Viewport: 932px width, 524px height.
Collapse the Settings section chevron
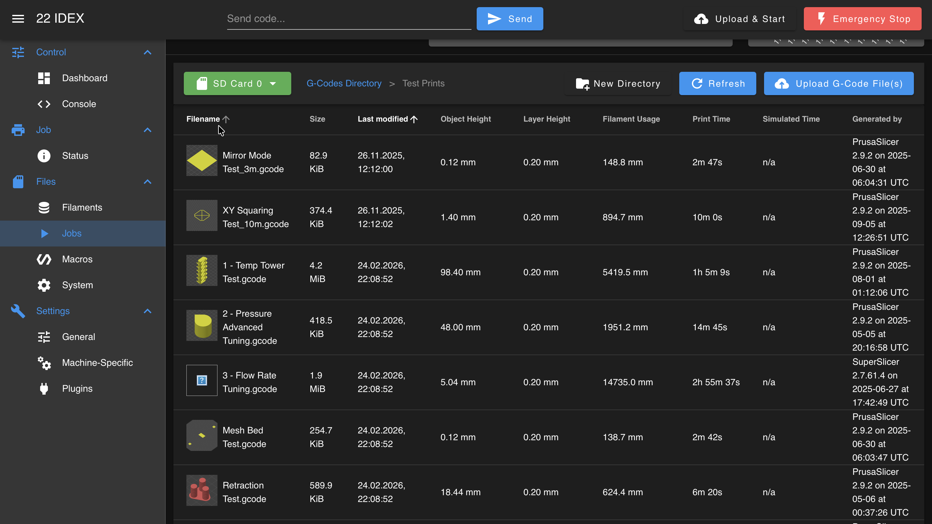[147, 311]
